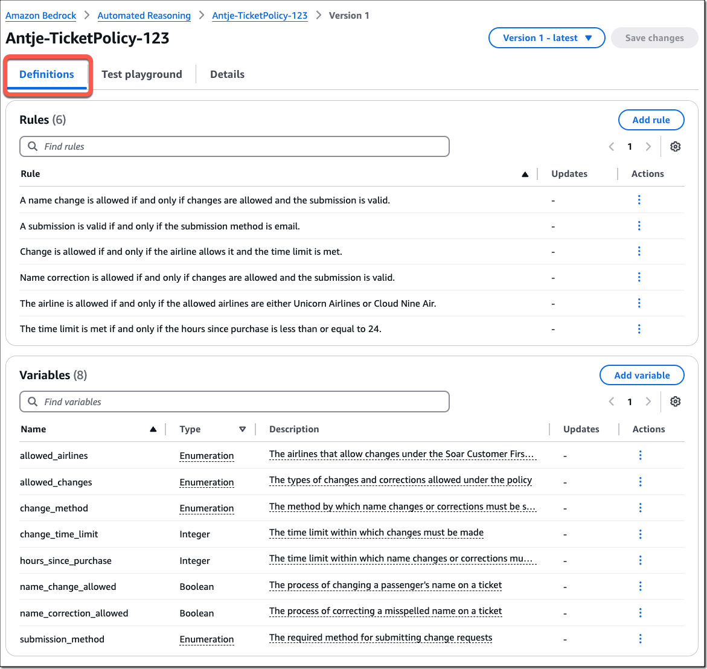The height and width of the screenshot is (669, 707).
Task: Open actions menu for allowed_airlines variable
Action: (640, 456)
